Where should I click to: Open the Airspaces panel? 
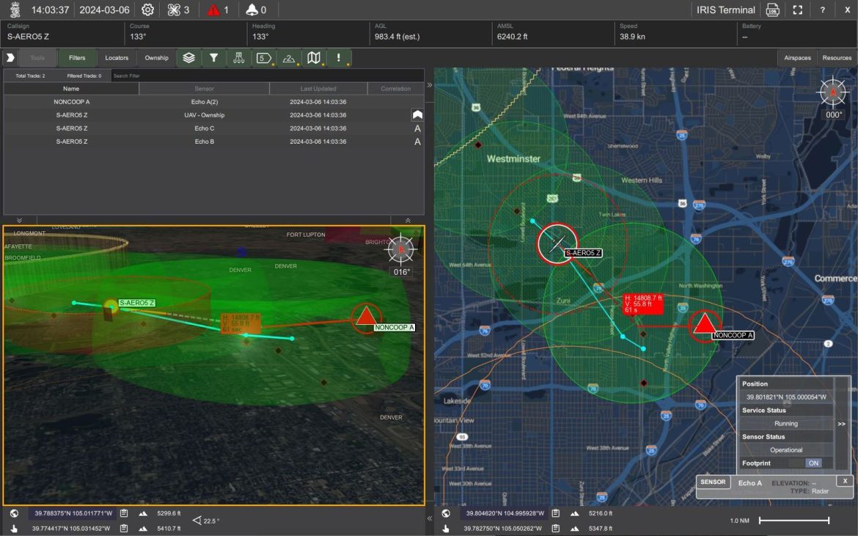(797, 57)
